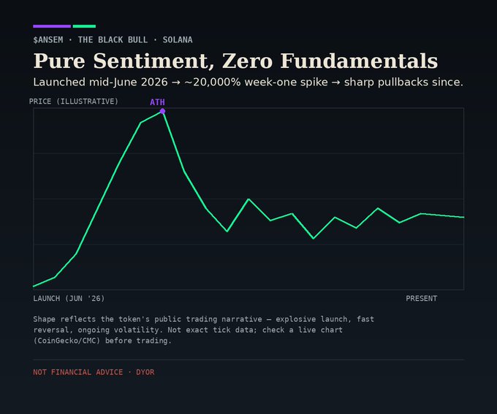Click the 'ATH' label above the peak
The width and height of the screenshot is (497, 414).
click(157, 102)
